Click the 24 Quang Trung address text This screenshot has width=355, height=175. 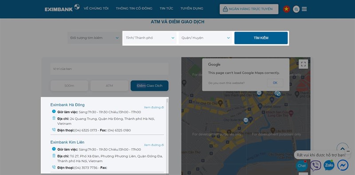106,121
